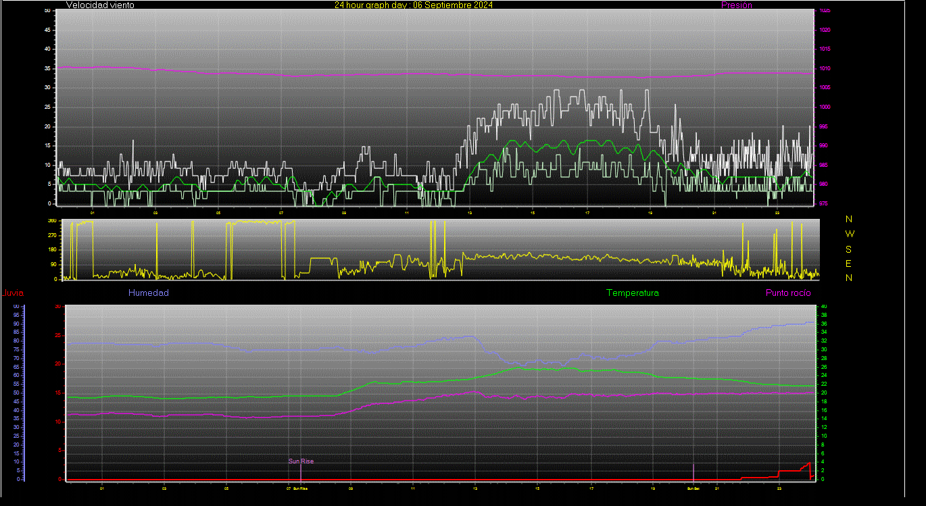Click '180' on the wind direction axis
The width and height of the screenshot is (926, 506).
coord(53,250)
